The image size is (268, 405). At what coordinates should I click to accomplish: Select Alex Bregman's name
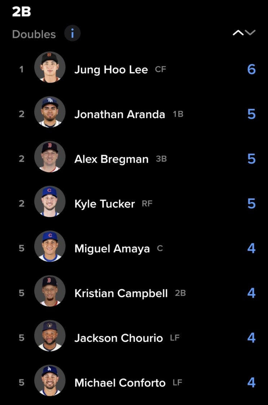(111, 159)
